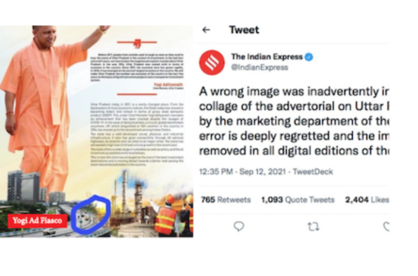Click the reply speech bubble icon

tap(239, 226)
